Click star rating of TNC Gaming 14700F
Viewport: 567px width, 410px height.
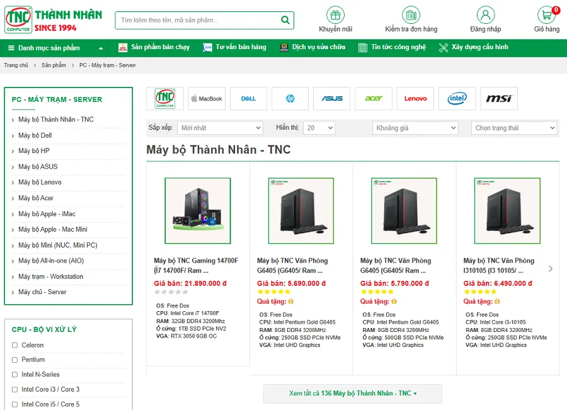tap(171, 292)
